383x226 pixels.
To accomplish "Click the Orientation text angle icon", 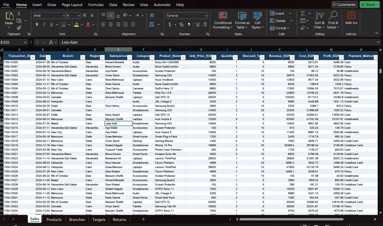I will (x=125, y=15).
